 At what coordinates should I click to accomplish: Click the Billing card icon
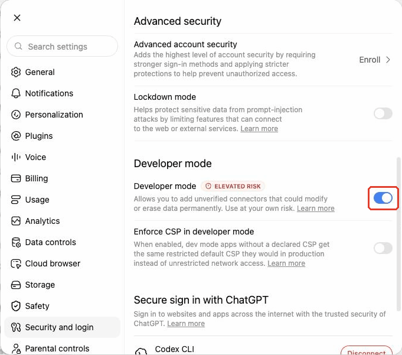click(x=16, y=178)
